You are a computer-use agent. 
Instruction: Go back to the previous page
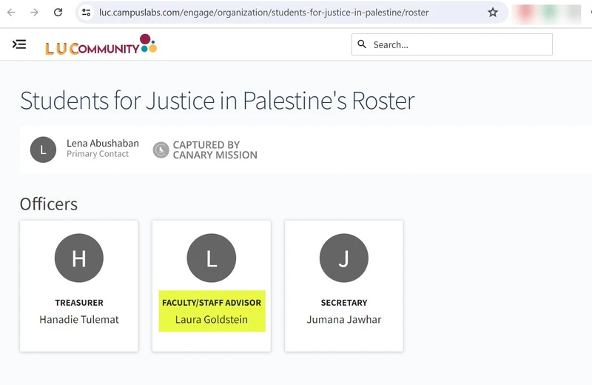tap(11, 13)
